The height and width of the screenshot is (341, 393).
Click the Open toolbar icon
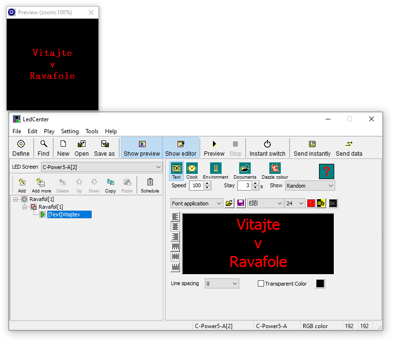[x=82, y=148]
